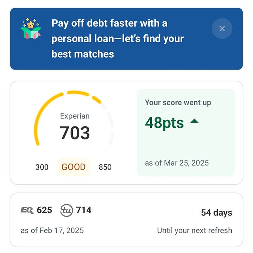Tap the 'as of Mar 25, 2025' date
This screenshot has width=253, height=253.
pyautogui.click(x=177, y=163)
